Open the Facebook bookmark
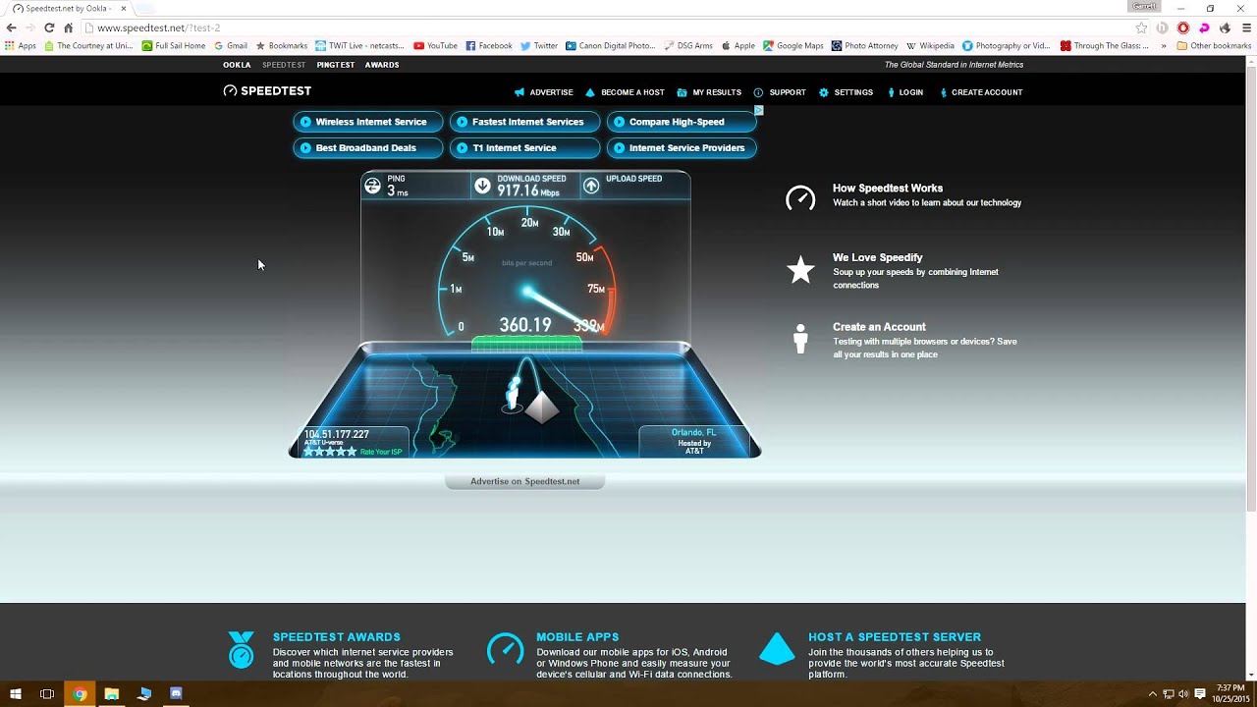The image size is (1257, 707). [488, 45]
